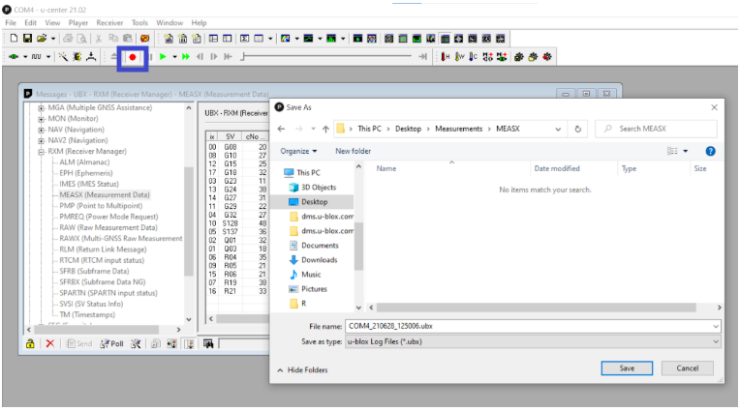
Task: Click the Coldstart thermometer C icon
Action: [x=473, y=56]
